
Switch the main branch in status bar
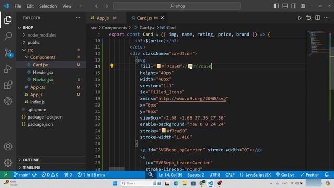point(21,175)
